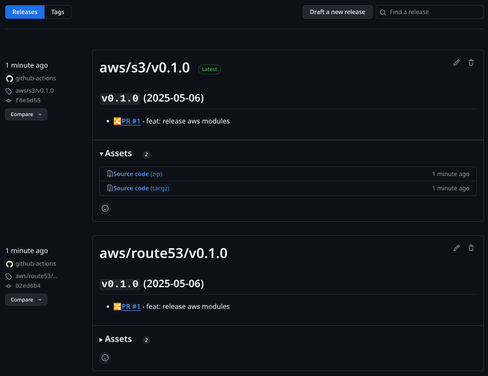
Task: Click the s3 v0.1.0 (2025-05-06) heading
Action: pyautogui.click(x=152, y=98)
